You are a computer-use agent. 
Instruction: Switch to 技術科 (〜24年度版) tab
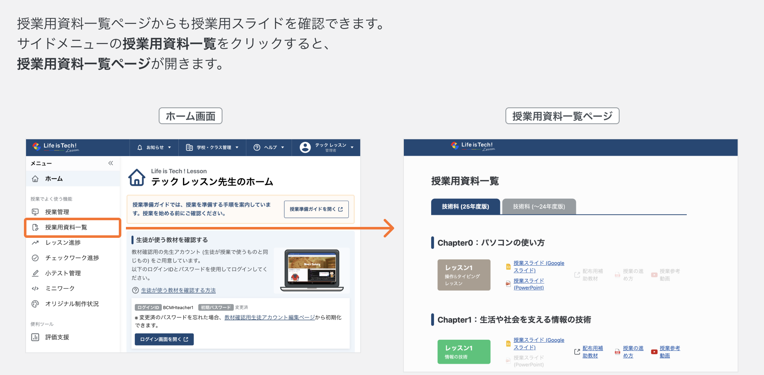pos(539,206)
